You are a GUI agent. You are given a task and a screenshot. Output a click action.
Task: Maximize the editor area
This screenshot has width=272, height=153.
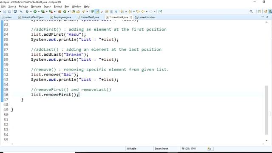[x=267, y=17]
